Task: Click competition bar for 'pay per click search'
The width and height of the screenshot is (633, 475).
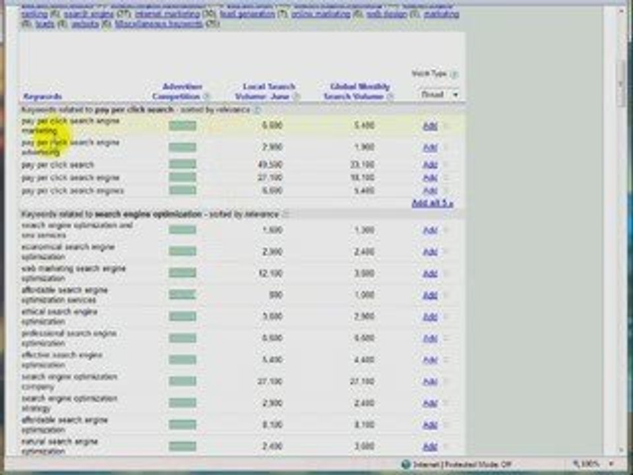Action: point(183,164)
